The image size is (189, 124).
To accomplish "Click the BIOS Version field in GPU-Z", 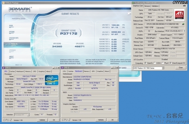I will 163,24.
